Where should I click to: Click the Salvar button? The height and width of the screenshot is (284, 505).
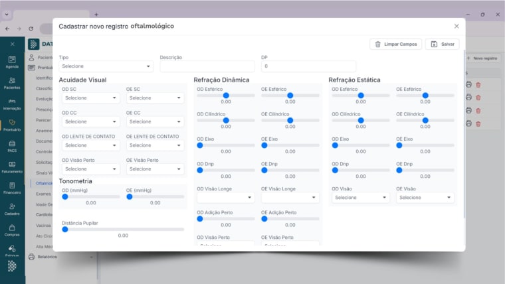point(443,44)
